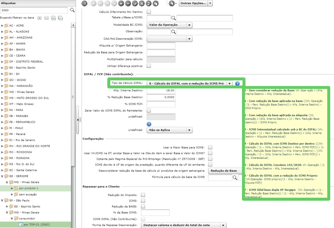Go to first record arrow
The width and height of the screenshot is (334, 228).
click(x=94, y=3)
